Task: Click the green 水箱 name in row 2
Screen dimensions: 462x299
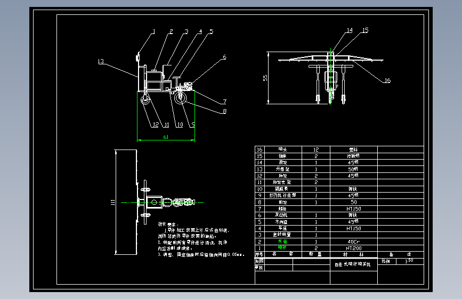Action: point(282,242)
